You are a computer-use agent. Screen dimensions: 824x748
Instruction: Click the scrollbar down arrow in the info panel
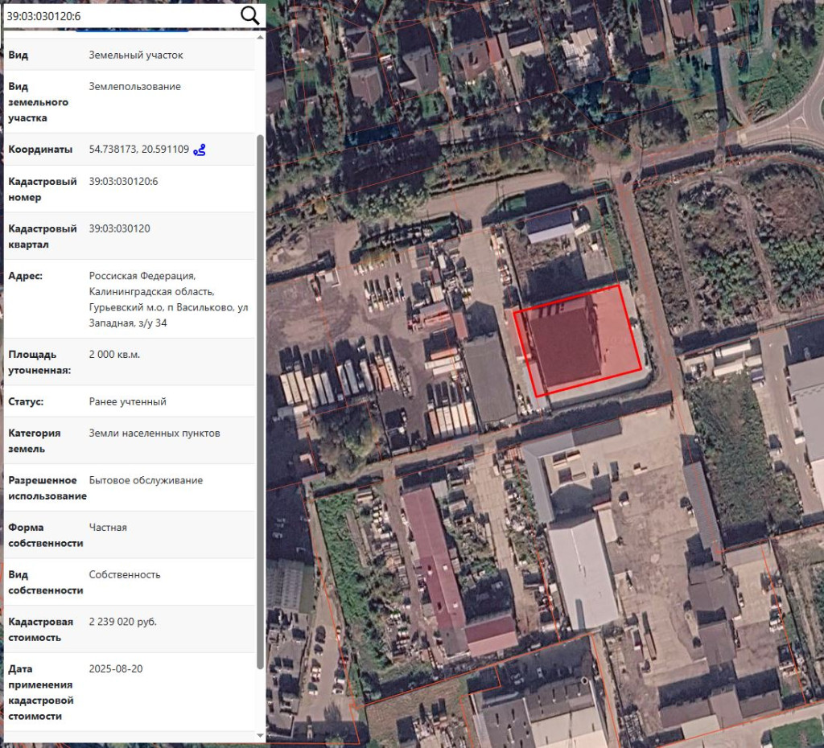(x=260, y=735)
